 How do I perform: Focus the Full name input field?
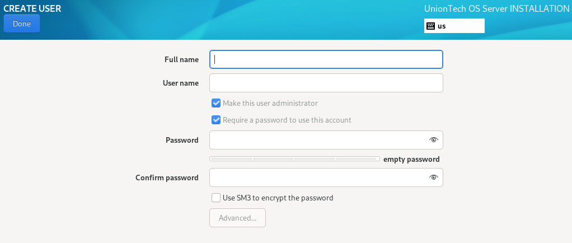[x=326, y=59]
